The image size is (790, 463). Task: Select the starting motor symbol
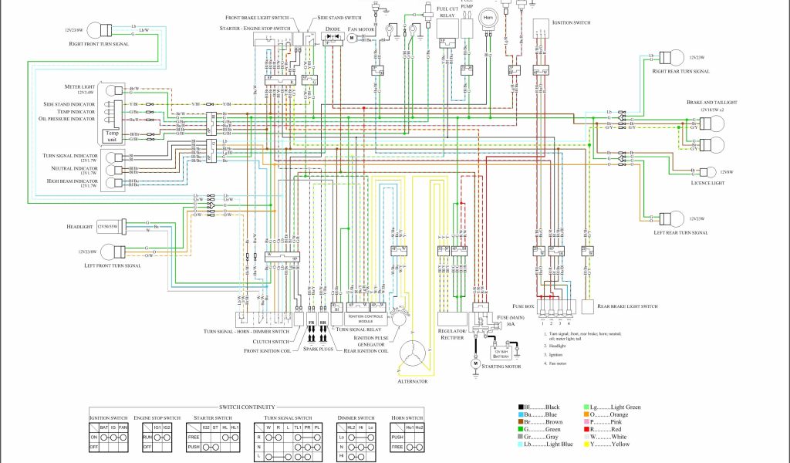476,362
